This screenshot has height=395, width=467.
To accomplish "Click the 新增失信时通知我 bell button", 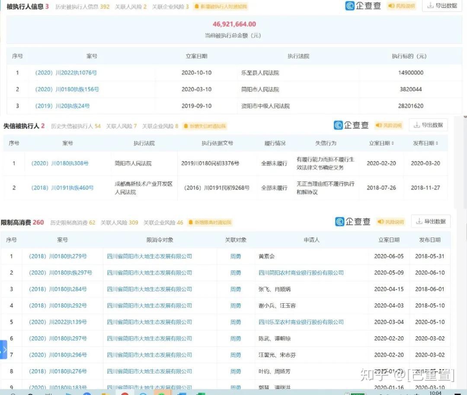I will pos(205,126).
